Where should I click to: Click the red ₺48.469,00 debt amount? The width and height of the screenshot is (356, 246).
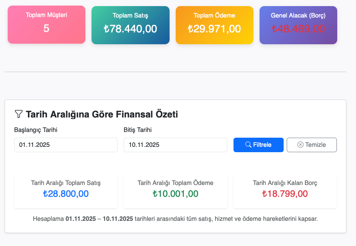coord(298,29)
